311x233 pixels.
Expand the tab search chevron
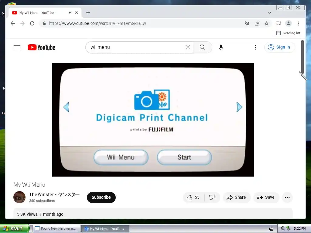coord(270,13)
